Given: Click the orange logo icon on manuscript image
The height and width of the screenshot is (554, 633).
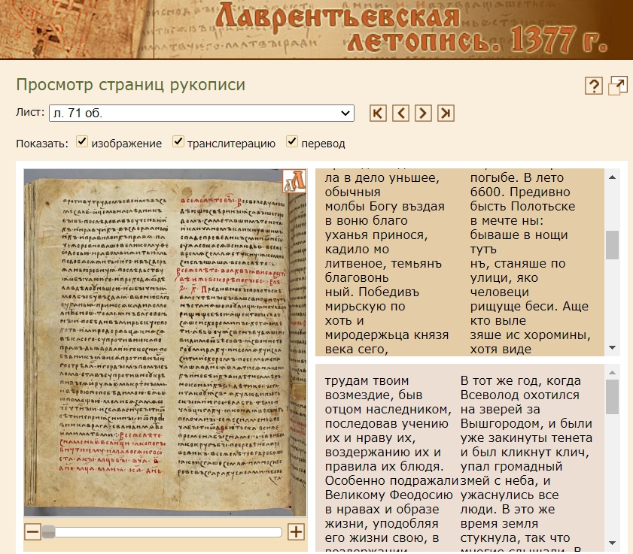Looking at the screenshot, I should [x=294, y=180].
